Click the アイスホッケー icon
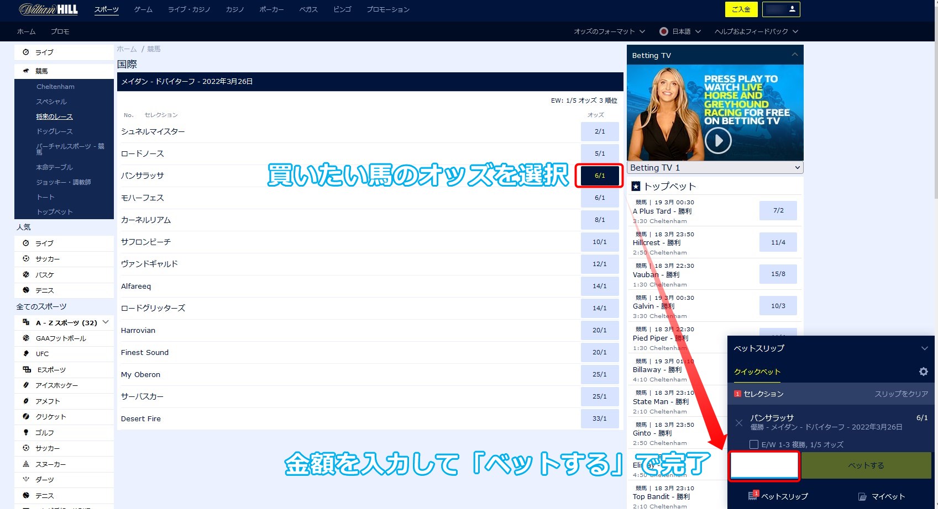Image resolution: width=938 pixels, height=509 pixels. click(26, 385)
